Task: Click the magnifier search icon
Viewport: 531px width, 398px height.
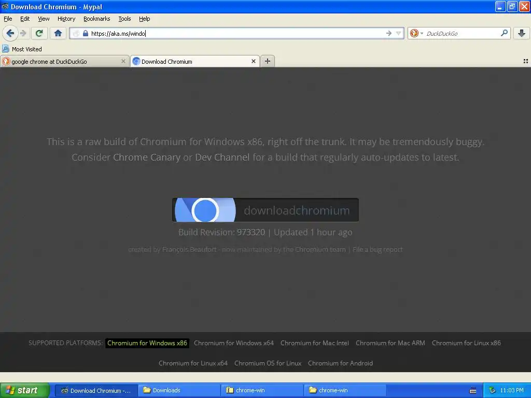Action: [x=504, y=33]
